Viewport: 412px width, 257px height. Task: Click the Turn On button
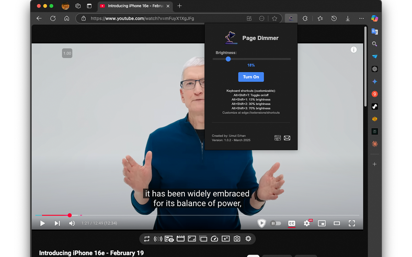(x=251, y=77)
